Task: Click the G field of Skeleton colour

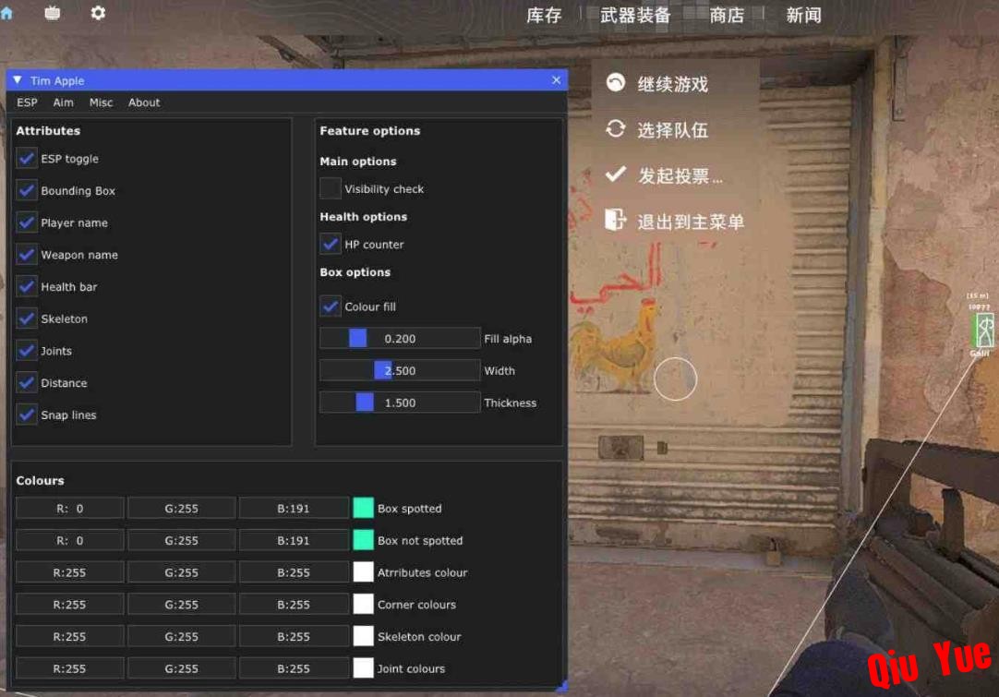Action: 182,636
